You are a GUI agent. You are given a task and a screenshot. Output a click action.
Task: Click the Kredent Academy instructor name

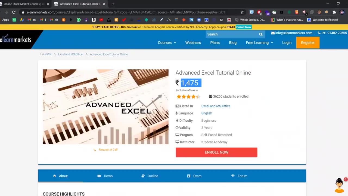pos(214,142)
